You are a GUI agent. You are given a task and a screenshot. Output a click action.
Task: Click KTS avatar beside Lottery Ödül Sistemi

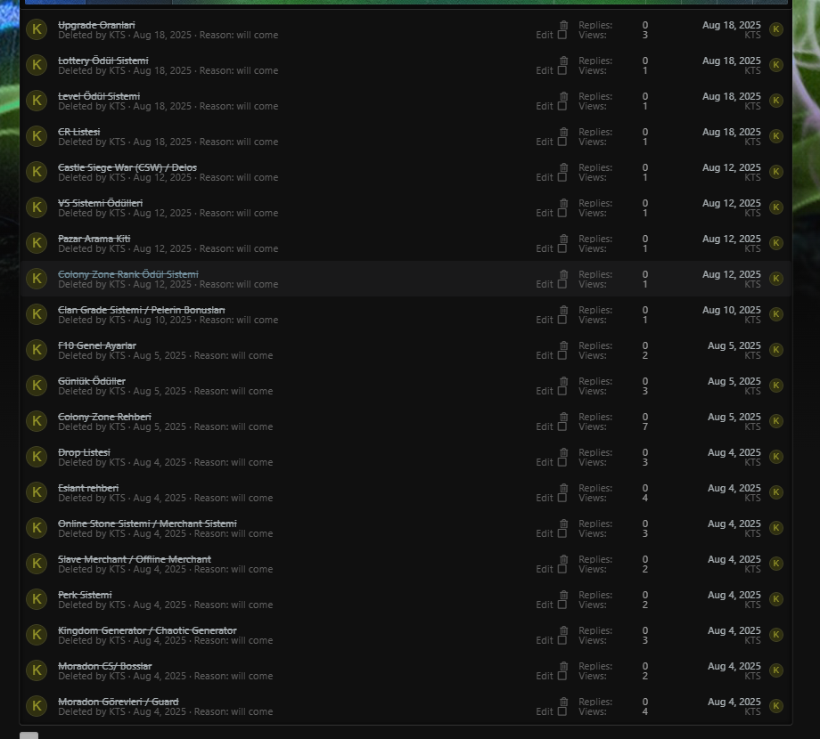point(37,65)
